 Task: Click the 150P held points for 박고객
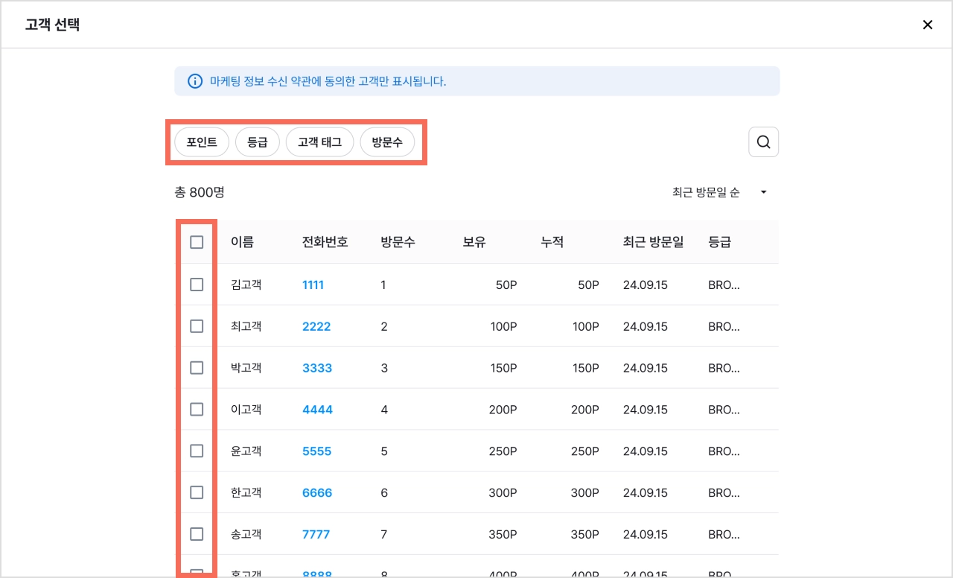[503, 368]
